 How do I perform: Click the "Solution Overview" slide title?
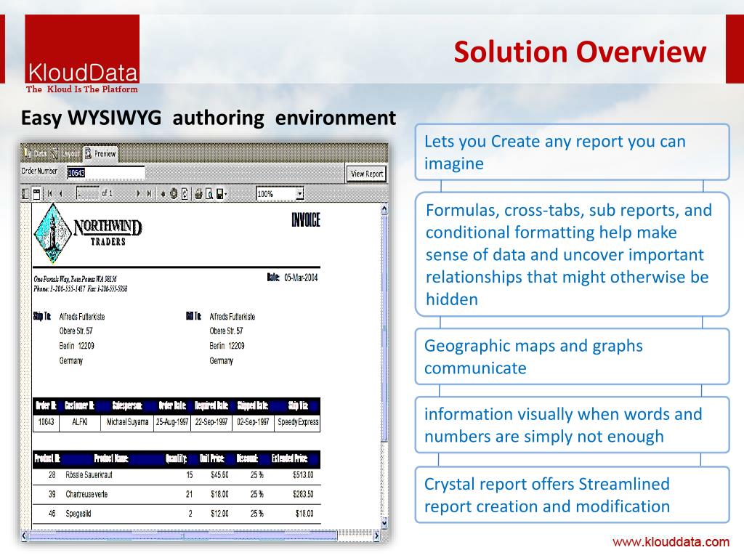pos(580,52)
